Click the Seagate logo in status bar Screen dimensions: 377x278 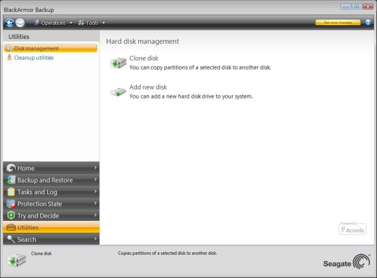click(346, 262)
